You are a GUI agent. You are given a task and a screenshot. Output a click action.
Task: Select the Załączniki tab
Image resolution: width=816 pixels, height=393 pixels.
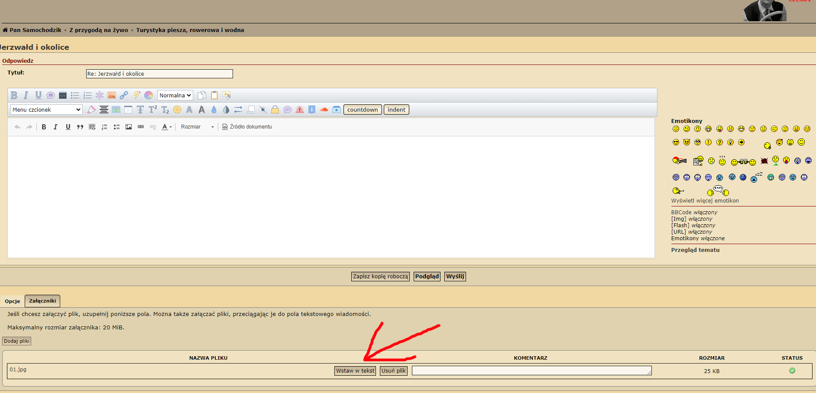42,301
